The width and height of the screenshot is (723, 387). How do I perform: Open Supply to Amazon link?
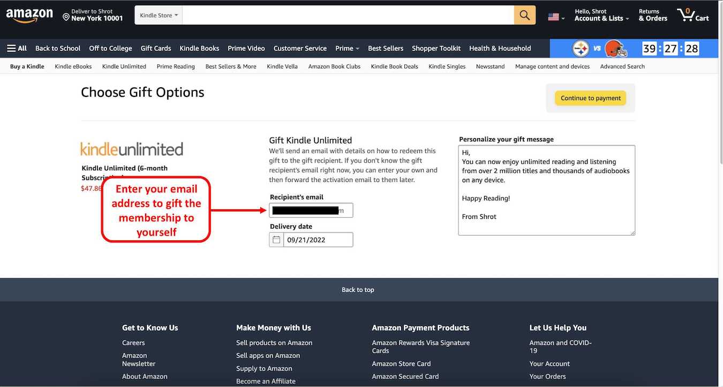[264, 368]
